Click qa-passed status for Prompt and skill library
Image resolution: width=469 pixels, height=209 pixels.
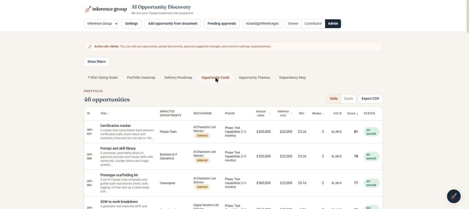tap(371, 157)
